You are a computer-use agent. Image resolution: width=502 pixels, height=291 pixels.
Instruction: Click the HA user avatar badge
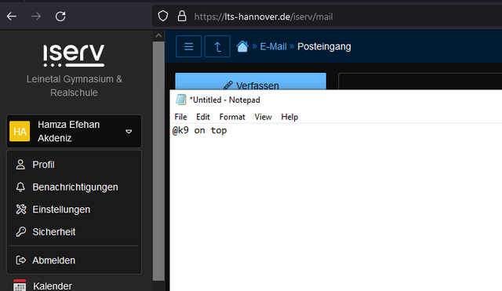pyautogui.click(x=20, y=131)
